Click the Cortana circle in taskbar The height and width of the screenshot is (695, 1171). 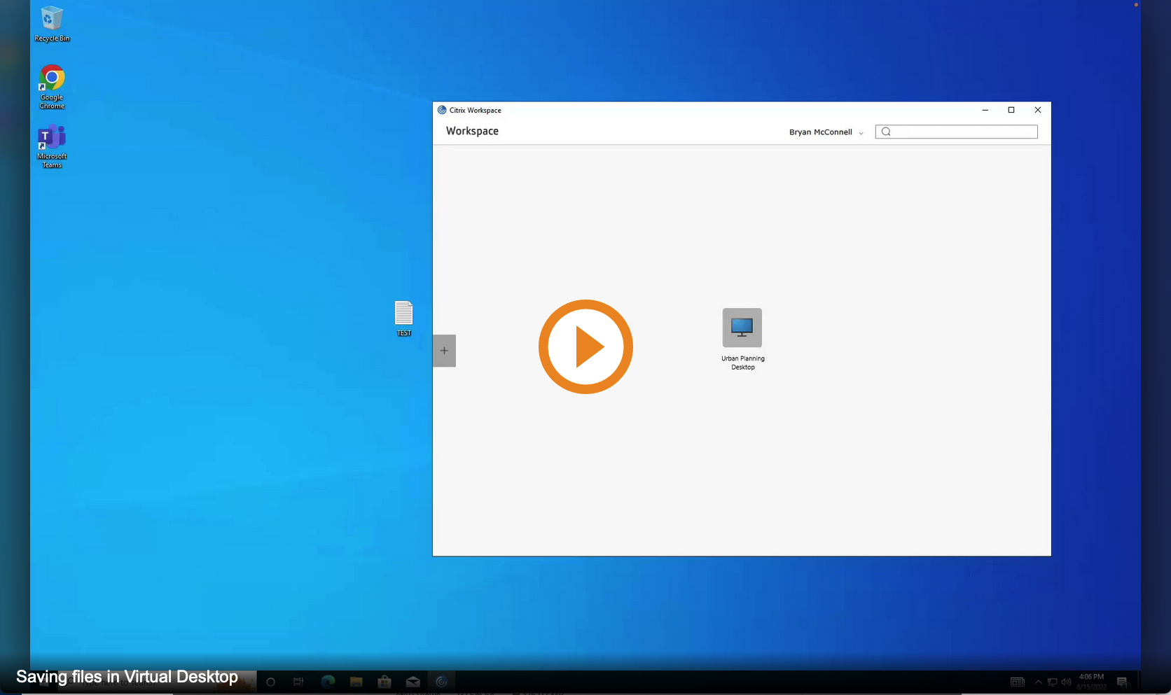click(x=271, y=682)
